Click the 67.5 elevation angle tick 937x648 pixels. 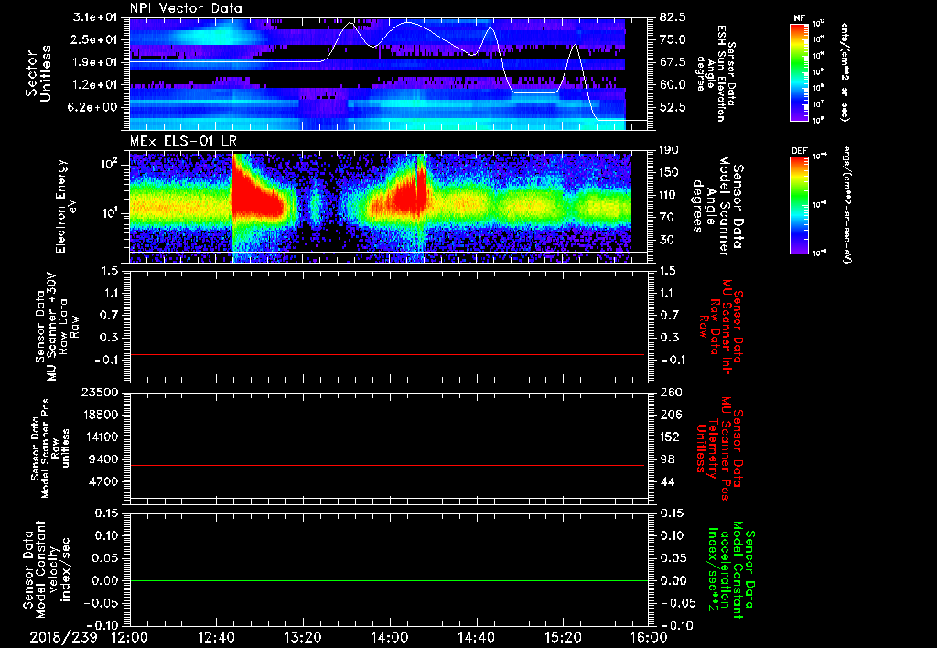coord(673,62)
